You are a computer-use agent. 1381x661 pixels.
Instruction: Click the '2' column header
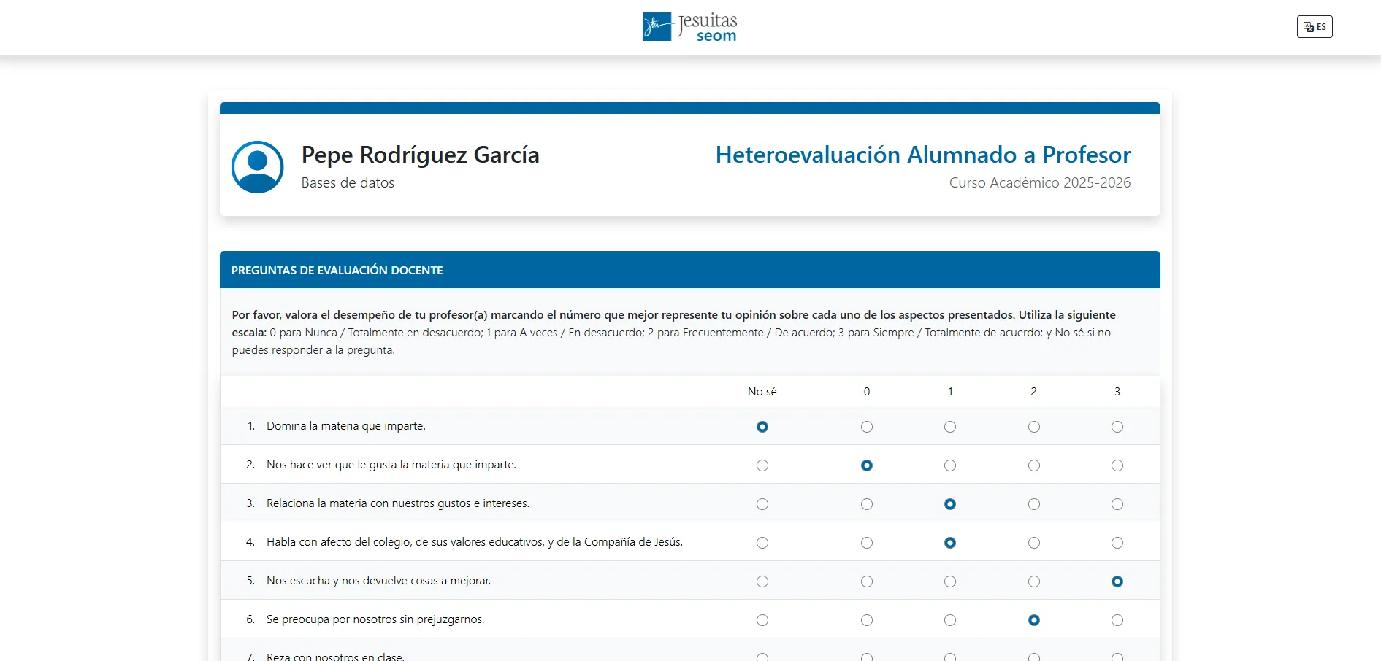1034,392
